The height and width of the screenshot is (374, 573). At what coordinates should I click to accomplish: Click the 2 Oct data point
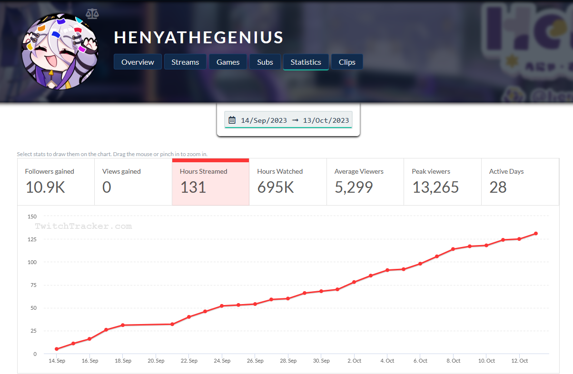coord(354,282)
